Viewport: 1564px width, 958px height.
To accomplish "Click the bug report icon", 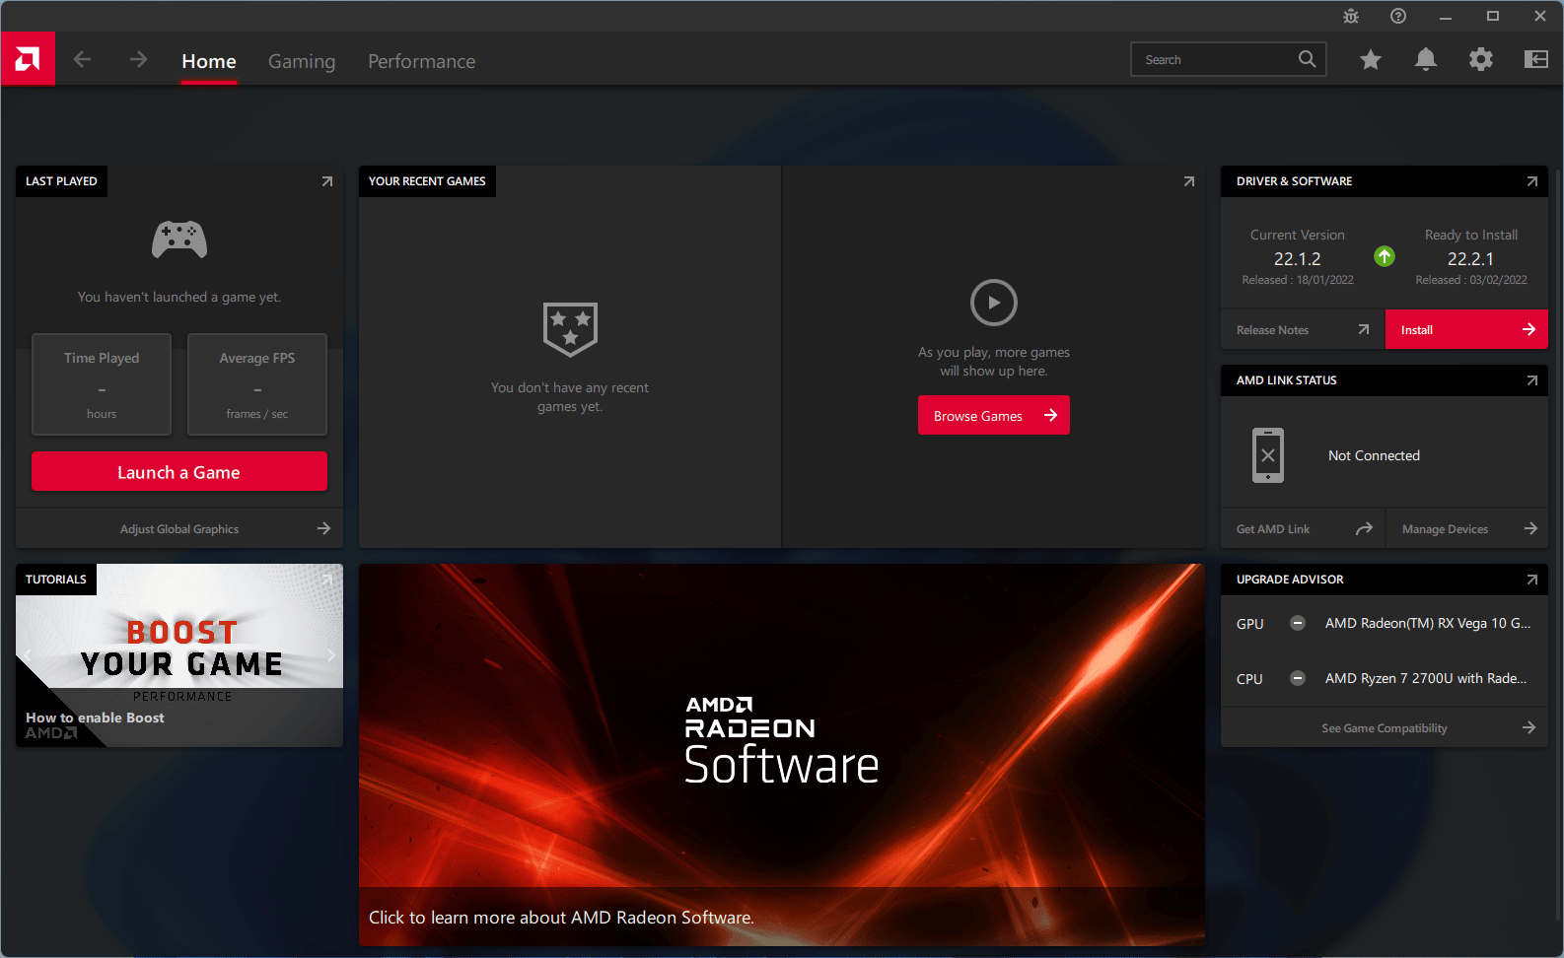I will click(1351, 16).
